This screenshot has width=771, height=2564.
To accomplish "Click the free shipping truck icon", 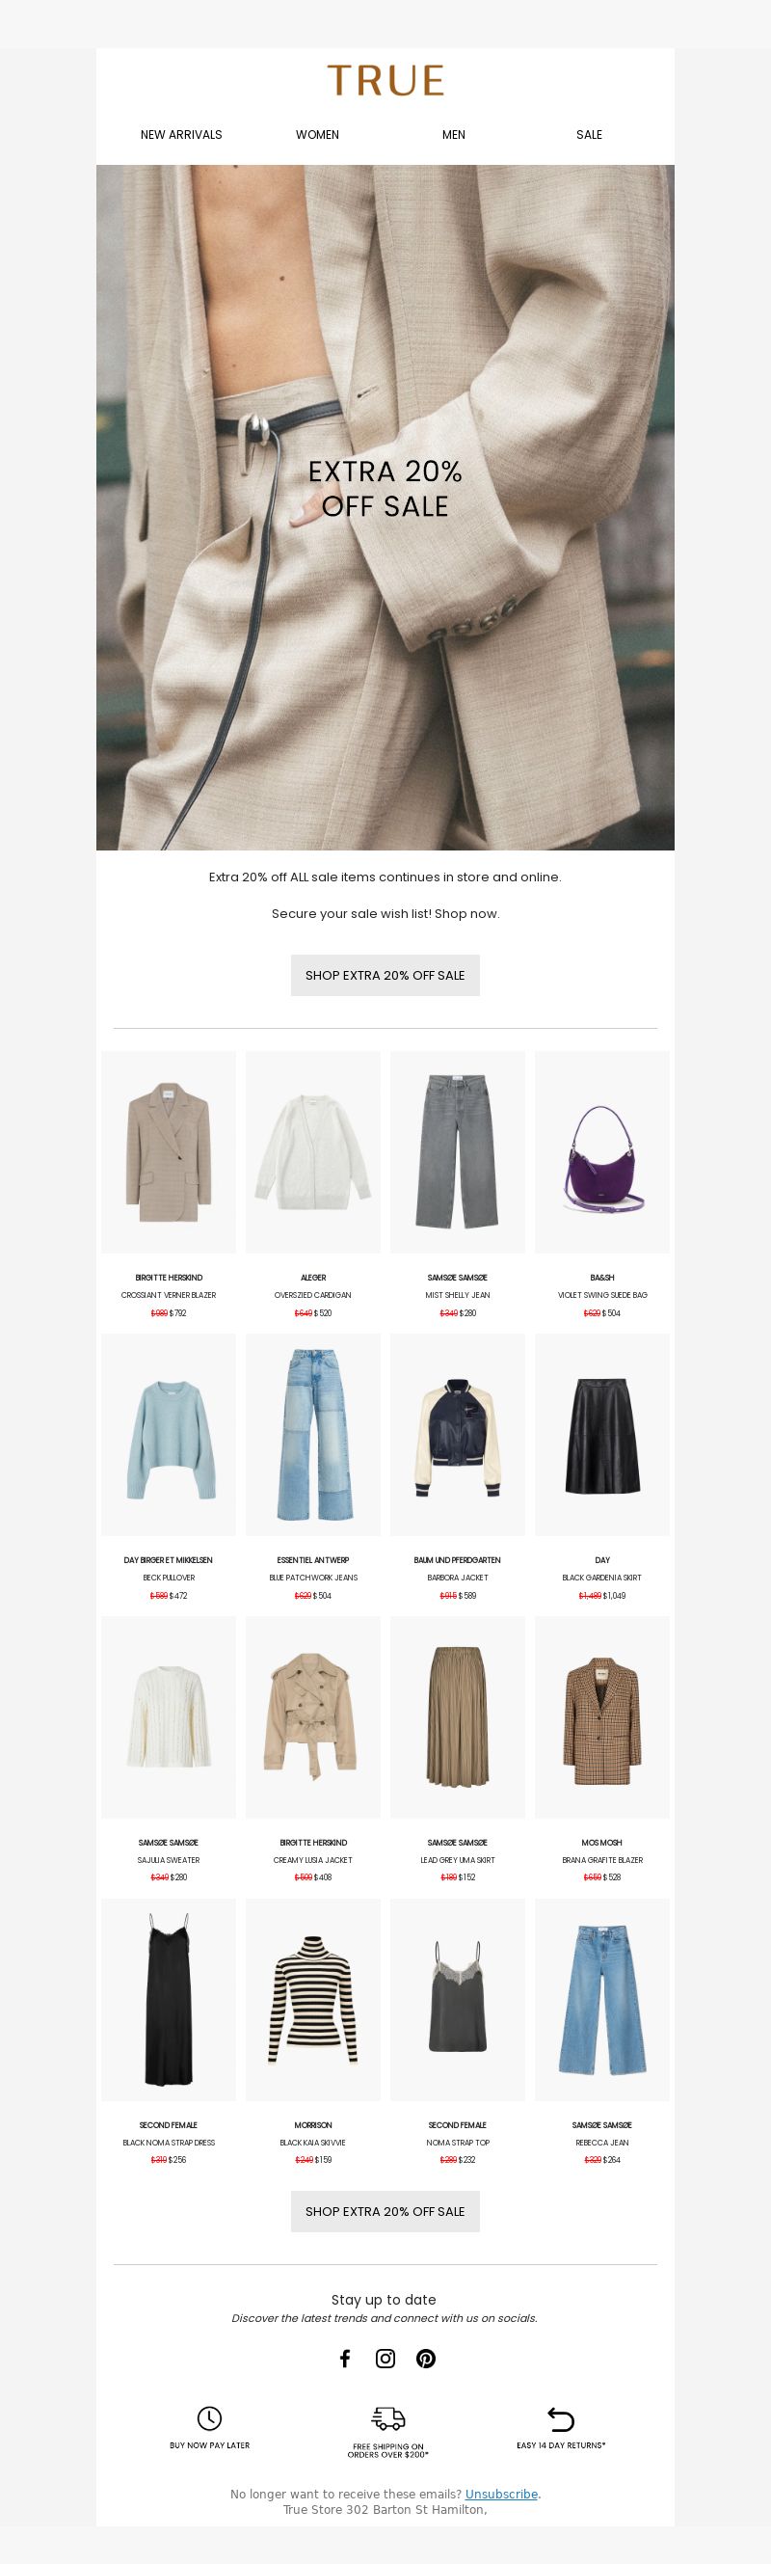I will click(388, 2418).
